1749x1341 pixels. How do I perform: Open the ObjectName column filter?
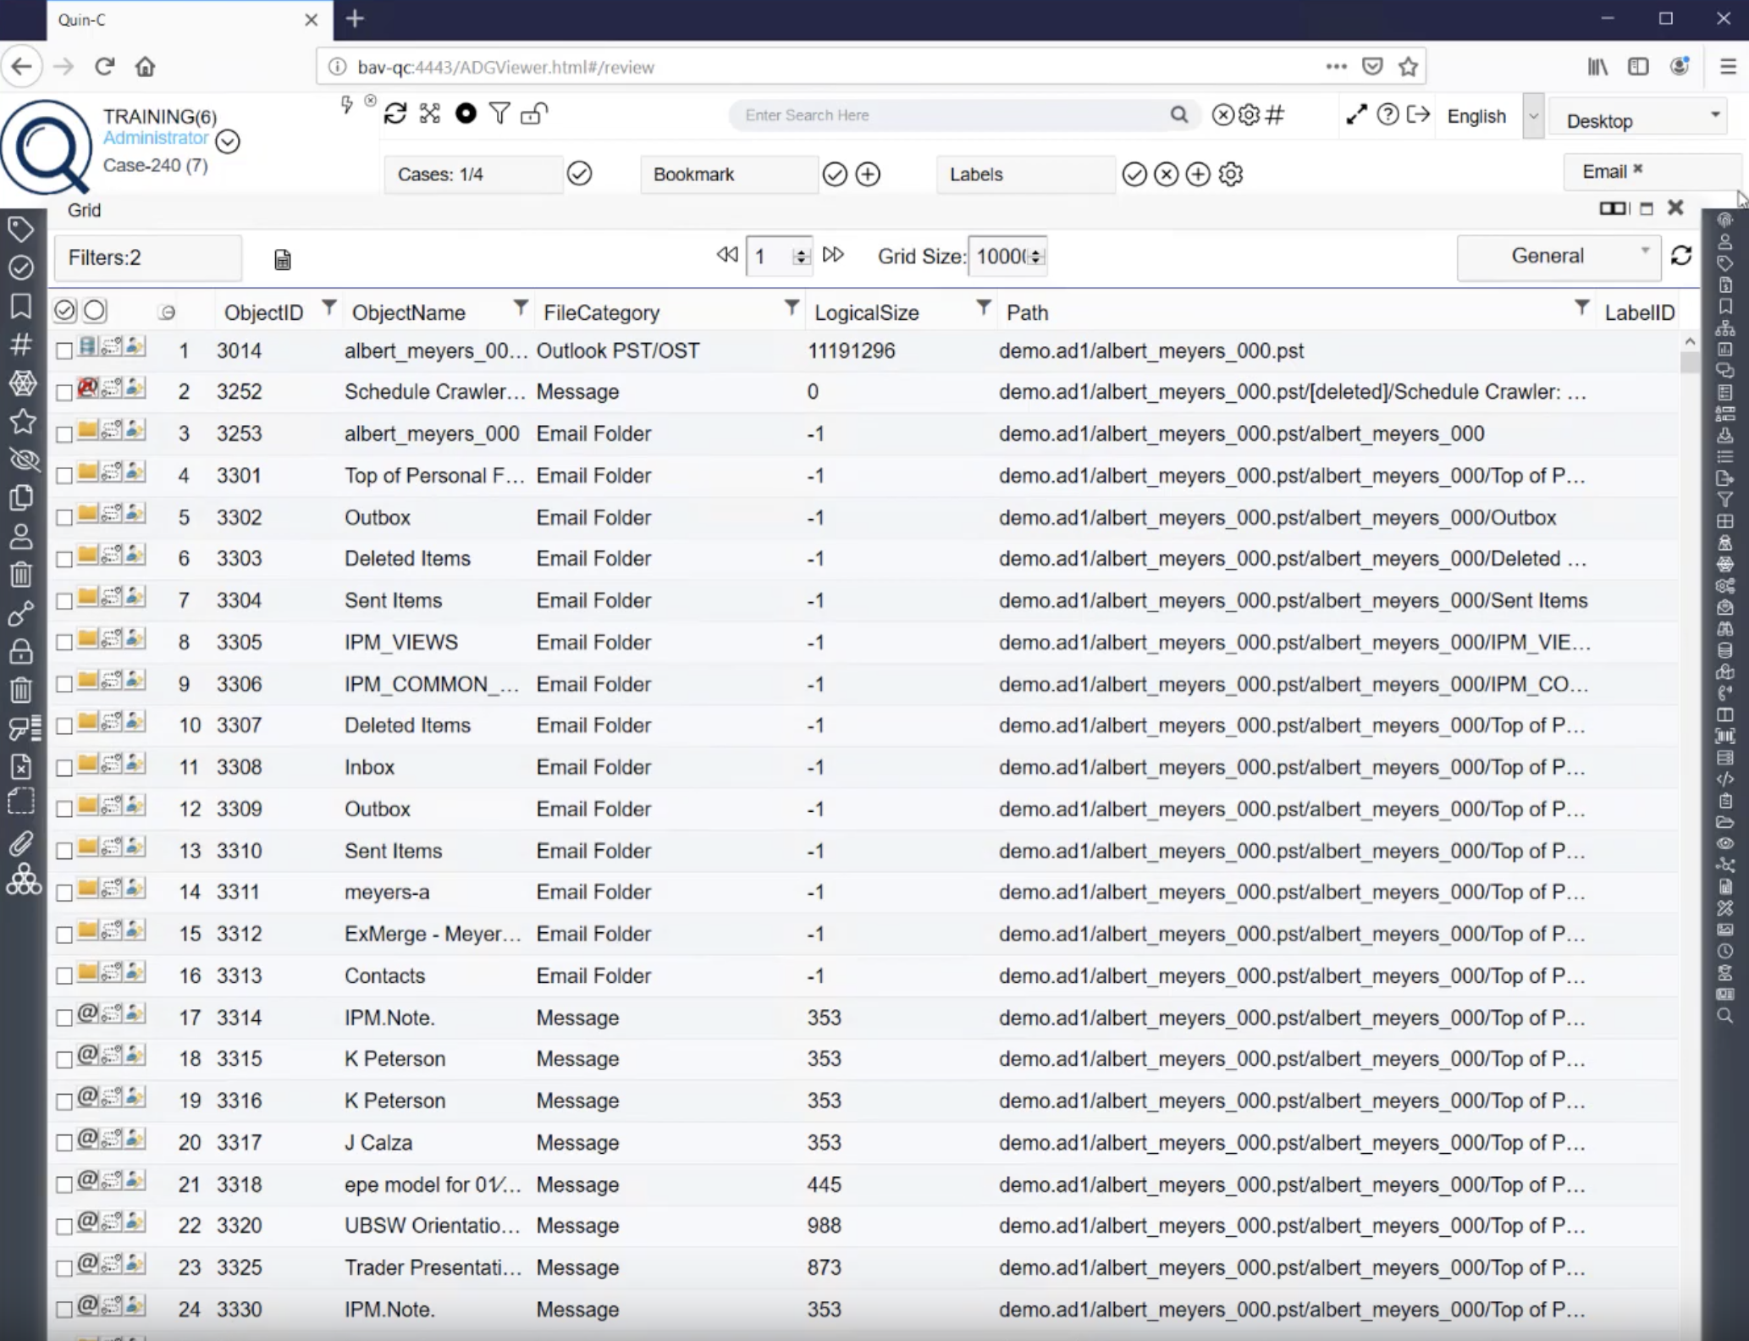click(x=521, y=307)
